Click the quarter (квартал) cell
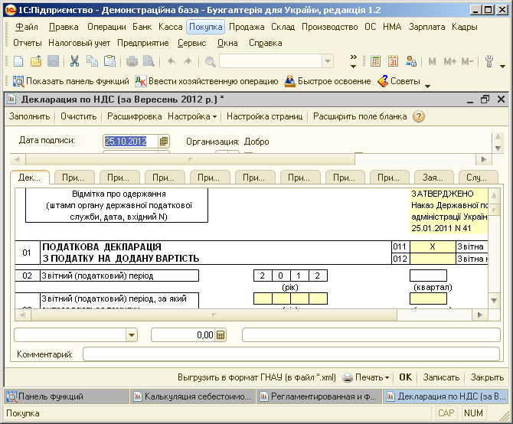 click(428, 276)
